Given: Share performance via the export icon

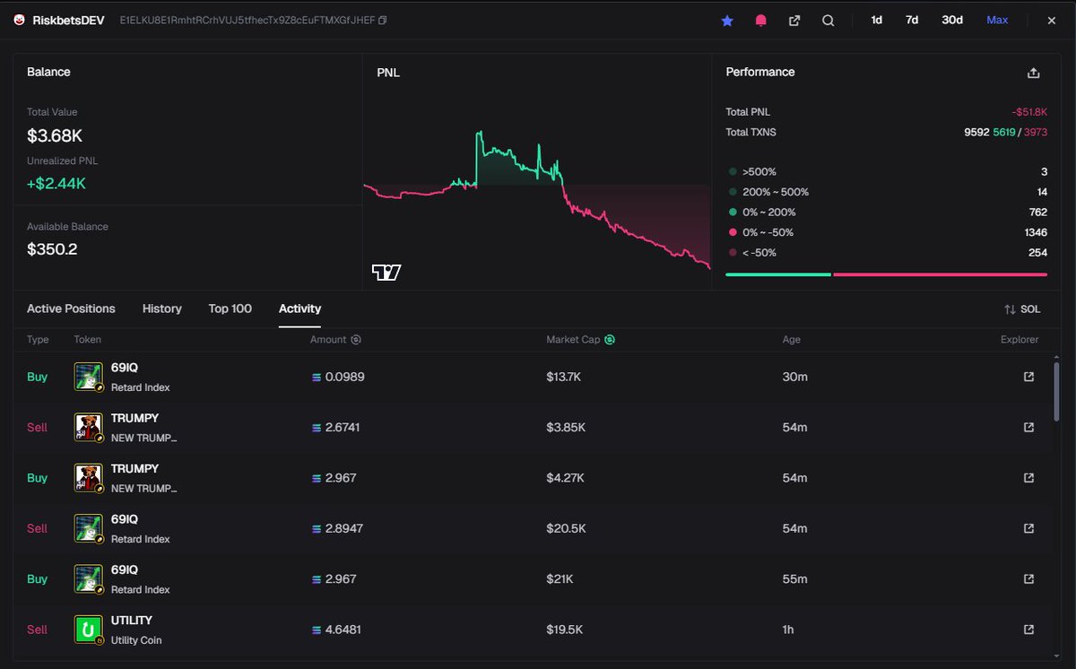Looking at the screenshot, I should [x=1033, y=73].
